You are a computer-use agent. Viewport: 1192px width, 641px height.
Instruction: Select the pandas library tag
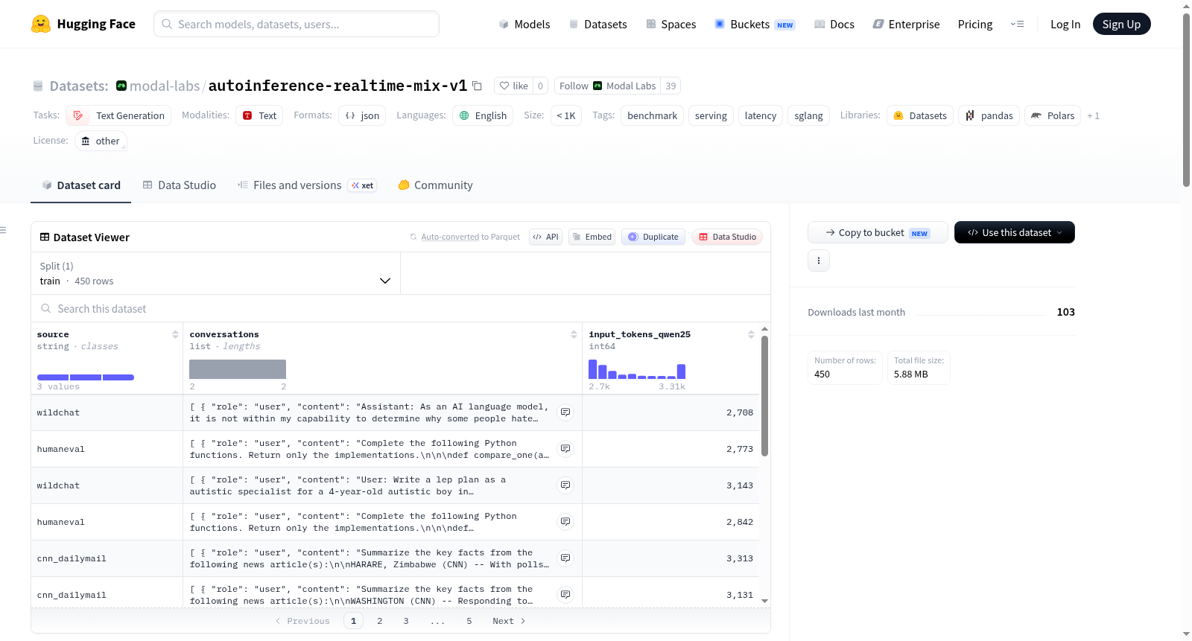(989, 115)
